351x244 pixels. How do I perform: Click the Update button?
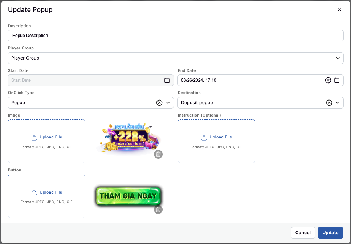(x=330, y=233)
